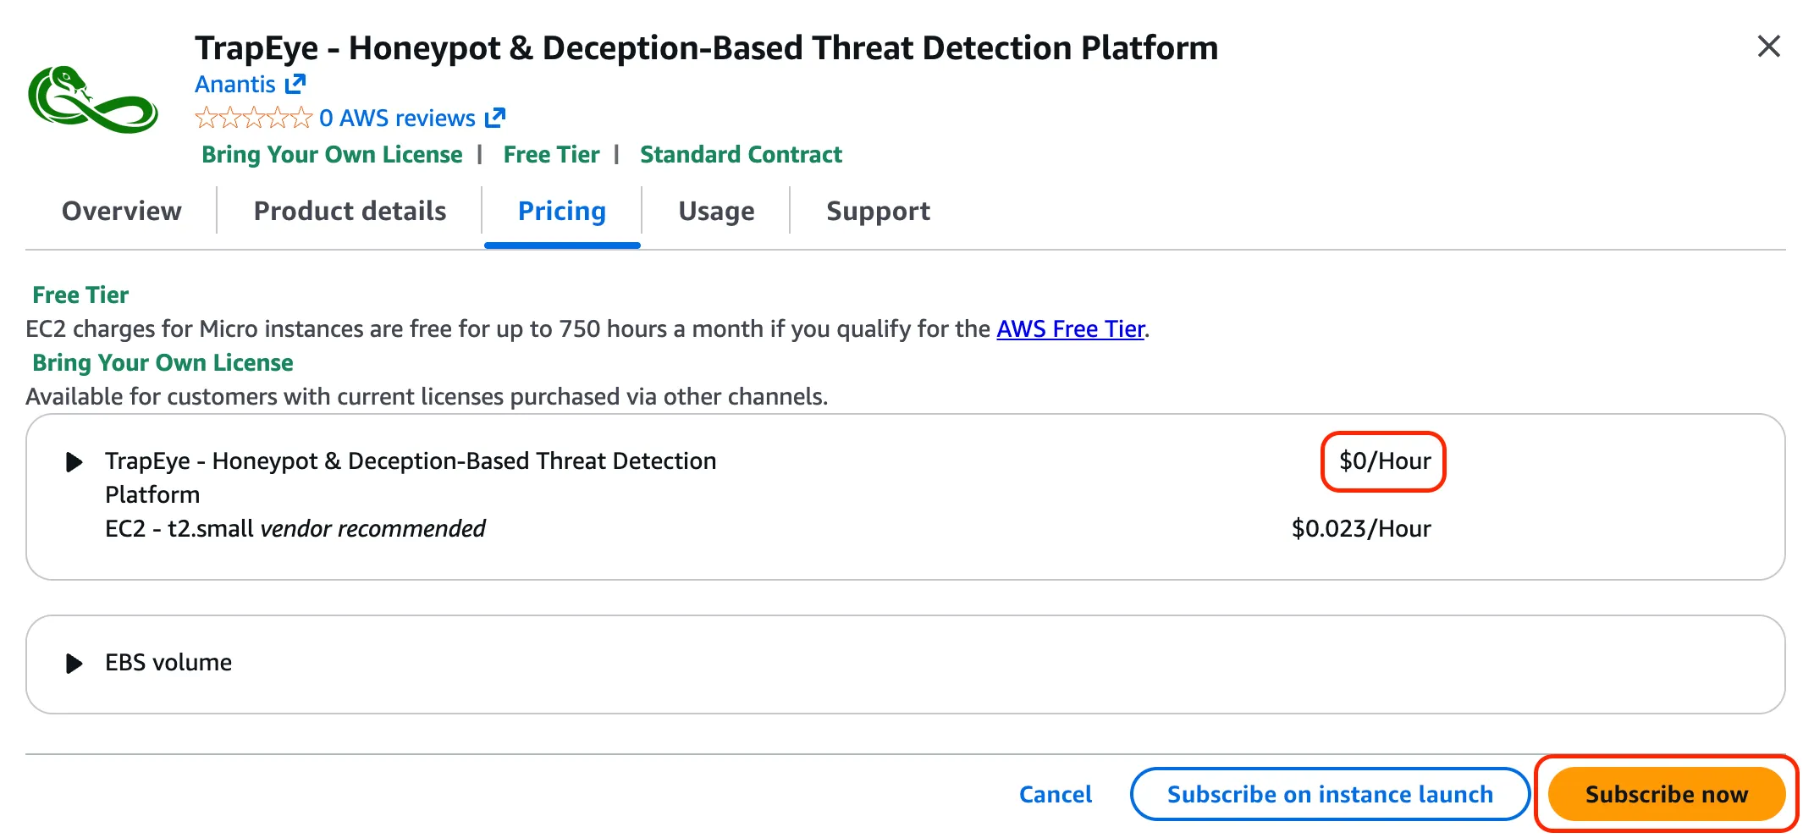The width and height of the screenshot is (1803, 838).
Task: Close the product details dialog
Action: (1768, 47)
